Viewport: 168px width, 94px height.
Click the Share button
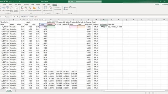click(157, 4)
